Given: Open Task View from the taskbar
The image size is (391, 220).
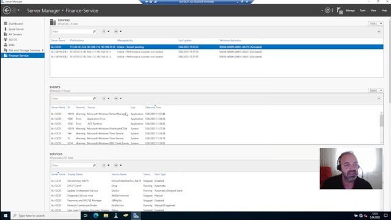Looking at the screenshot, I should (86, 216).
